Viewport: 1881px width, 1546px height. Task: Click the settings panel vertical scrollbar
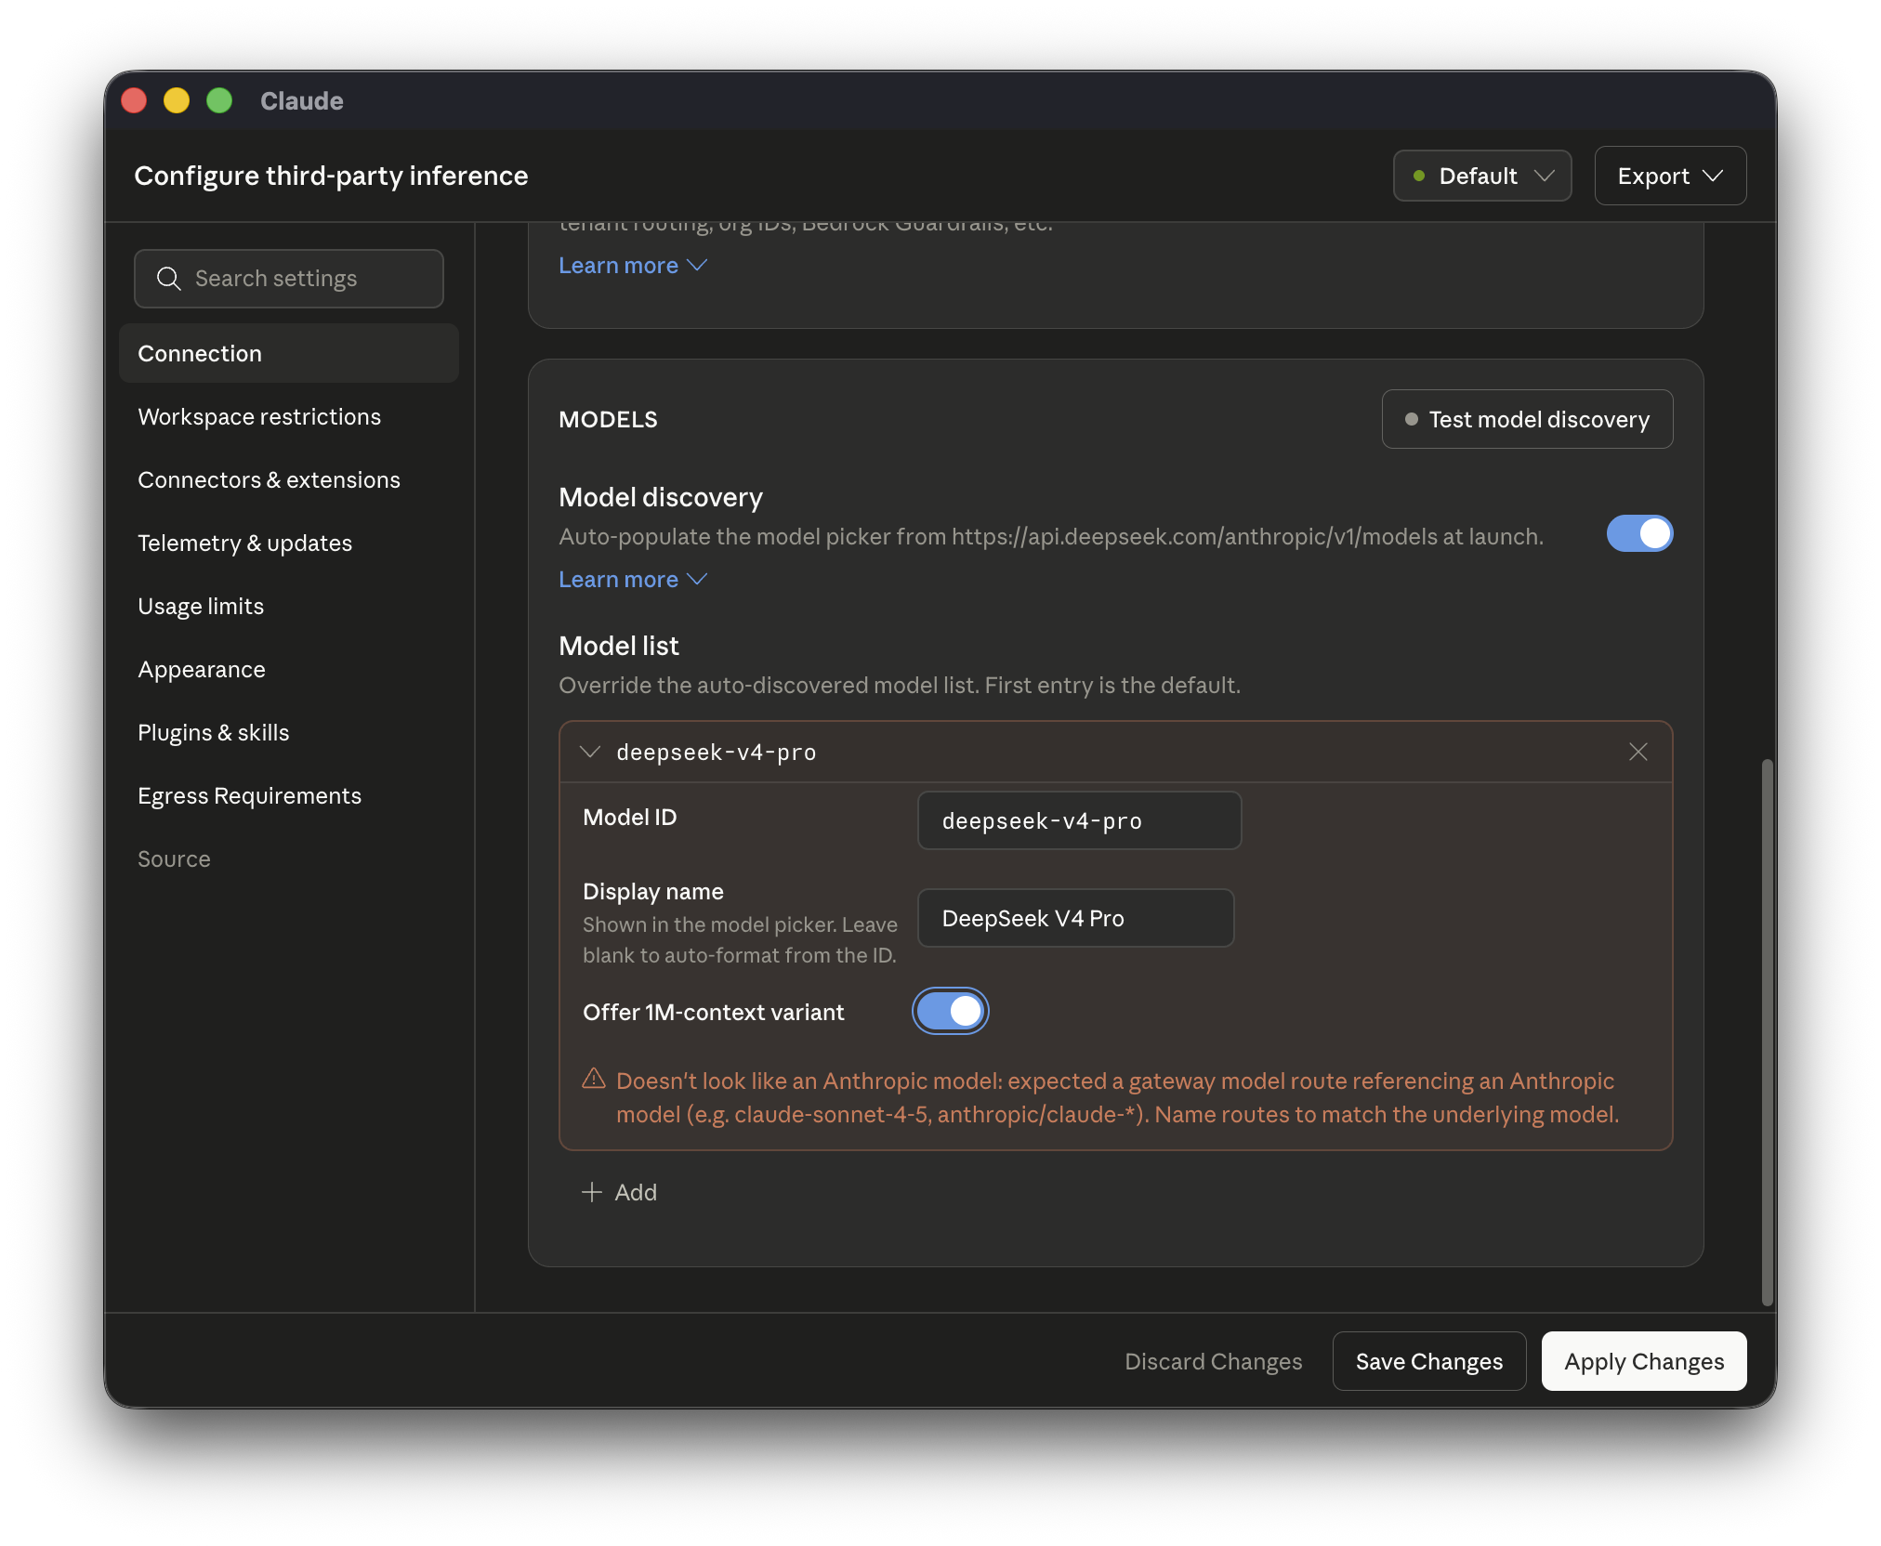(1767, 1031)
